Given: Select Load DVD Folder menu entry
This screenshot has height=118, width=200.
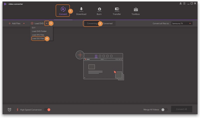Looking at the screenshot, I should [x=39, y=31].
